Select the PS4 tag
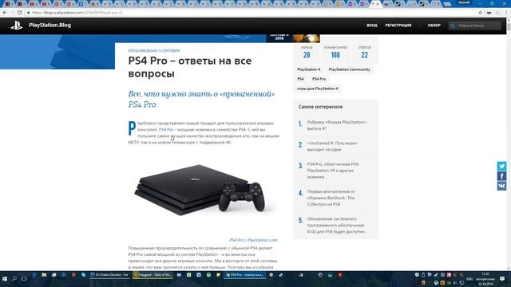This screenshot has height=287, width=511. pyautogui.click(x=300, y=79)
